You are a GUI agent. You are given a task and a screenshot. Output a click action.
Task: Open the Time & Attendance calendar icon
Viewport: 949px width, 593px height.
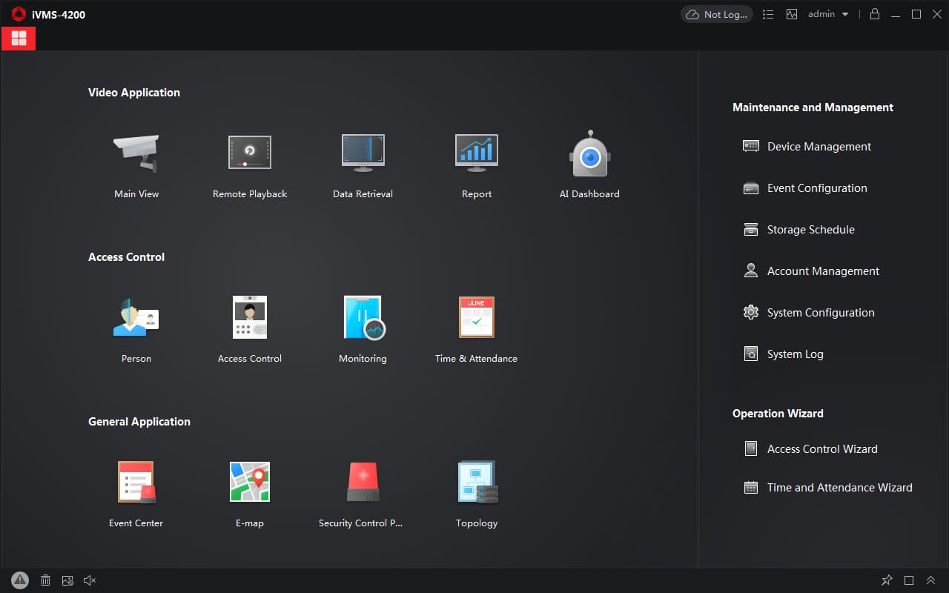pyautogui.click(x=476, y=318)
